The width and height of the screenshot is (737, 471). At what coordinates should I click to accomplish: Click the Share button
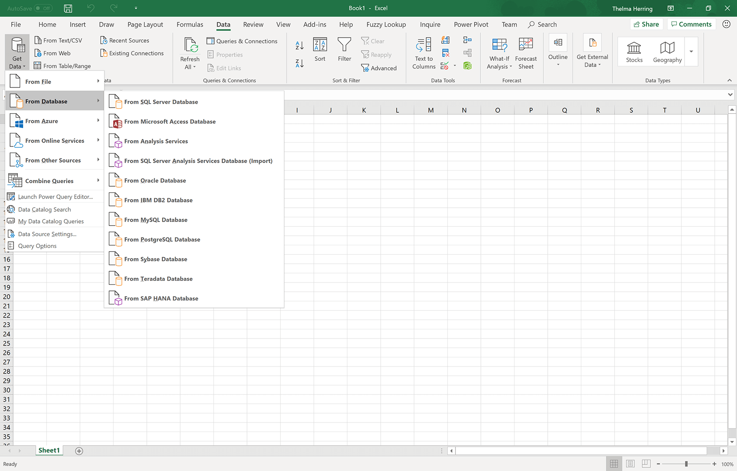(x=647, y=24)
